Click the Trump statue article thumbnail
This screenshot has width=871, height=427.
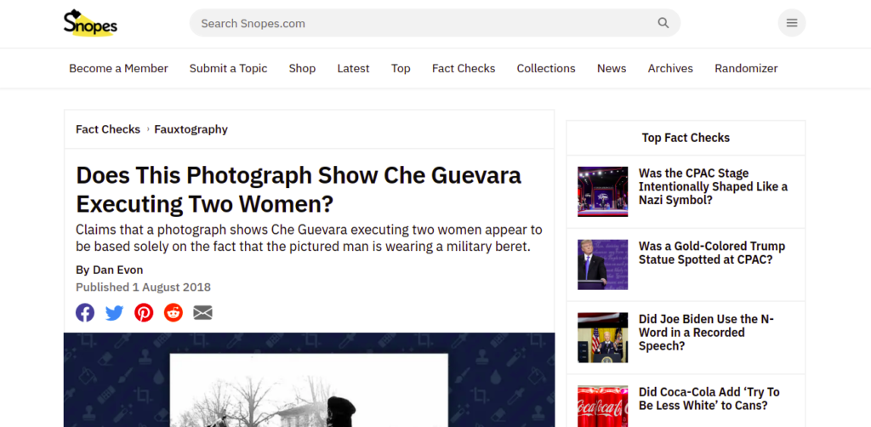coord(603,265)
